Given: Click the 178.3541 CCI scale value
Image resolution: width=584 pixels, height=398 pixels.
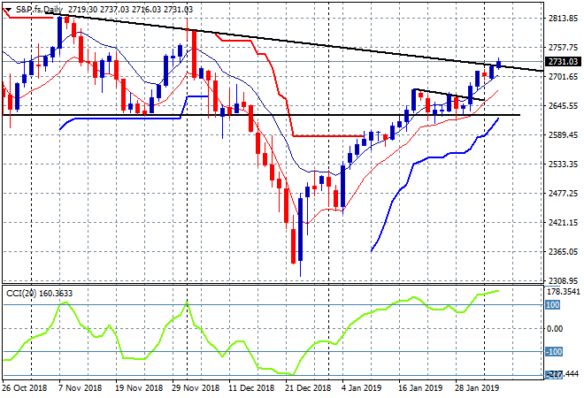Looking at the screenshot, I should [563, 292].
